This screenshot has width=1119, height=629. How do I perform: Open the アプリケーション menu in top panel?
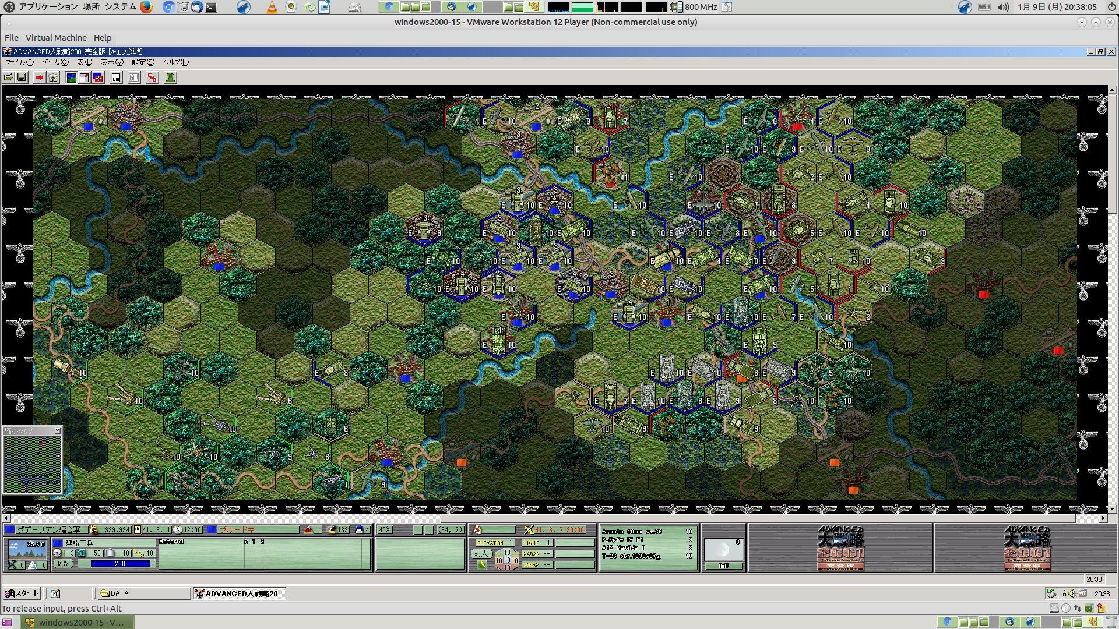[48, 7]
